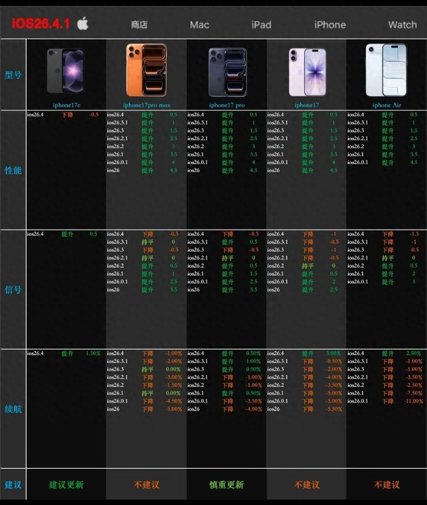This screenshot has height=505, width=427.
Task: Click ios26.4 in the iphone17e signal section
Action: coord(35,234)
